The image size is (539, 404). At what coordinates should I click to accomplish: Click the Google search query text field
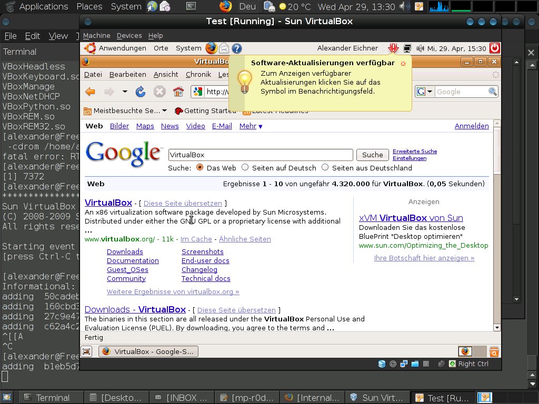(261, 155)
